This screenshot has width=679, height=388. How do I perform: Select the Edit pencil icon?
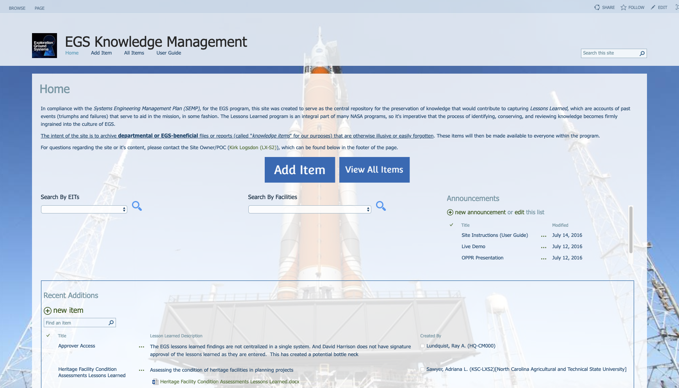coord(653,7)
